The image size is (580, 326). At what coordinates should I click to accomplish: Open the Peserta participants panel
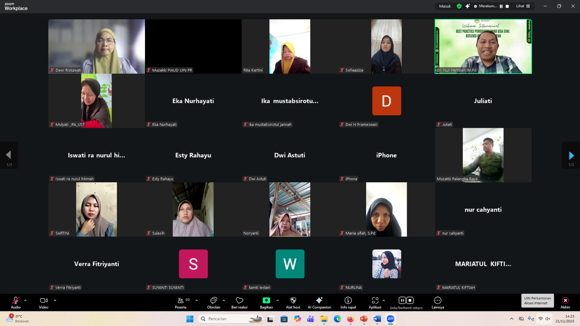(x=181, y=302)
